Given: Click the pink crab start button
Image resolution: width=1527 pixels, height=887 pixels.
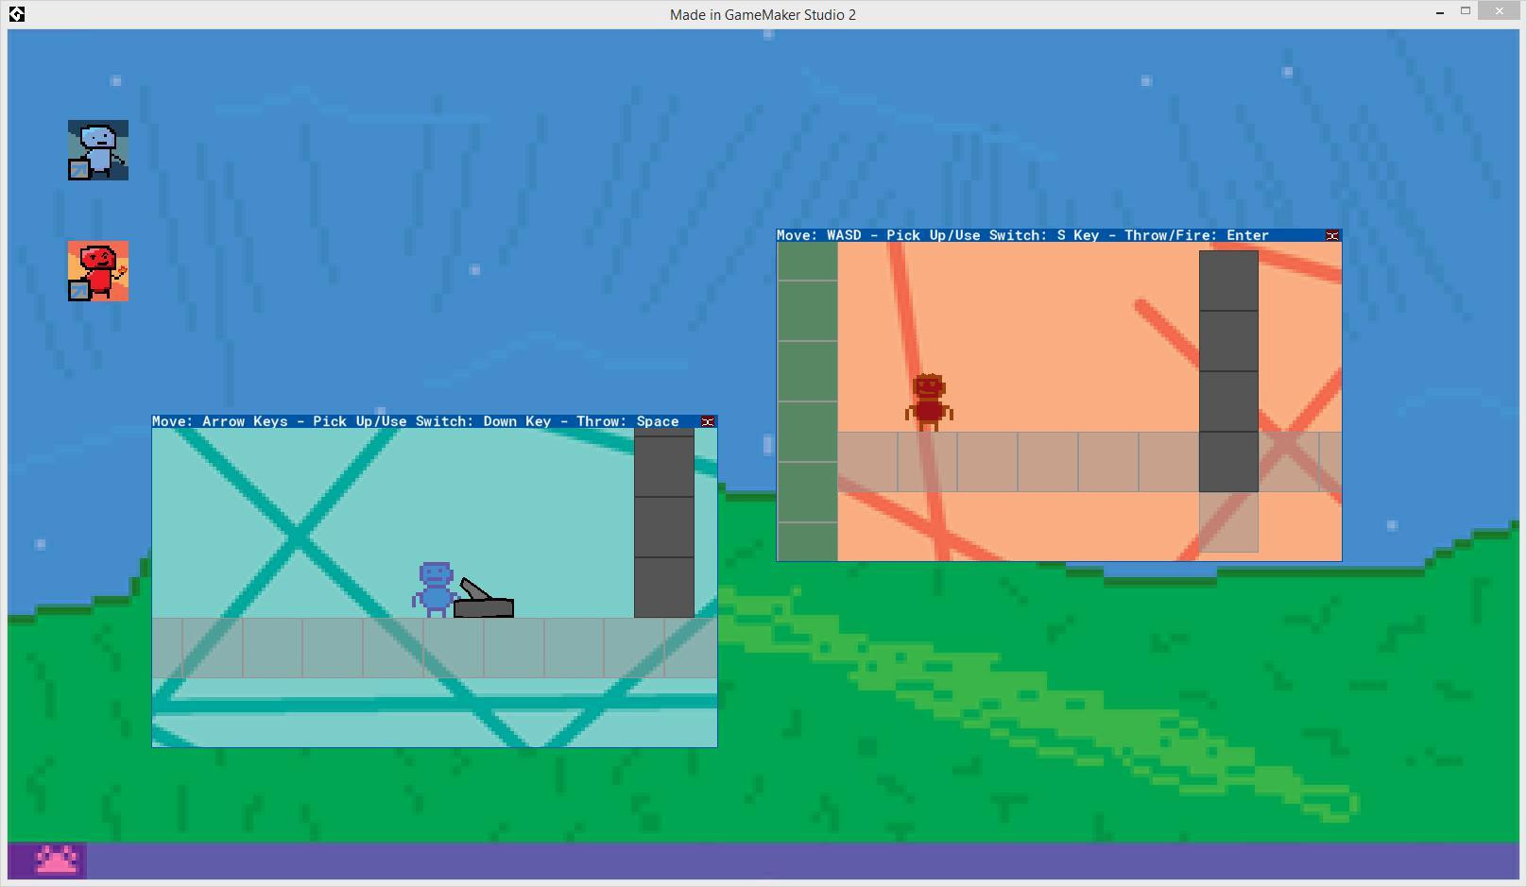Looking at the screenshot, I should (x=56, y=860).
